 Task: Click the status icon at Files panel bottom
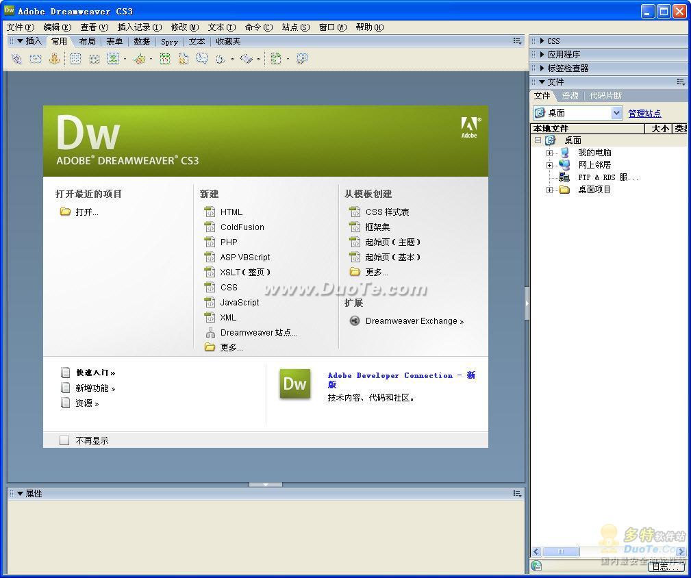click(x=536, y=566)
